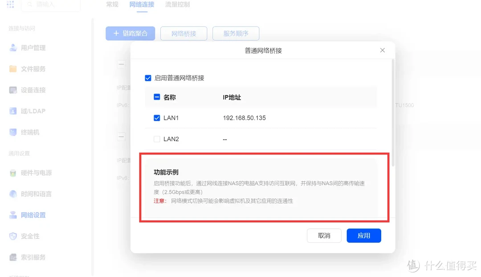The width and height of the screenshot is (481, 277).
Task: Collapse the second network panel minus control
Action: click(x=121, y=137)
